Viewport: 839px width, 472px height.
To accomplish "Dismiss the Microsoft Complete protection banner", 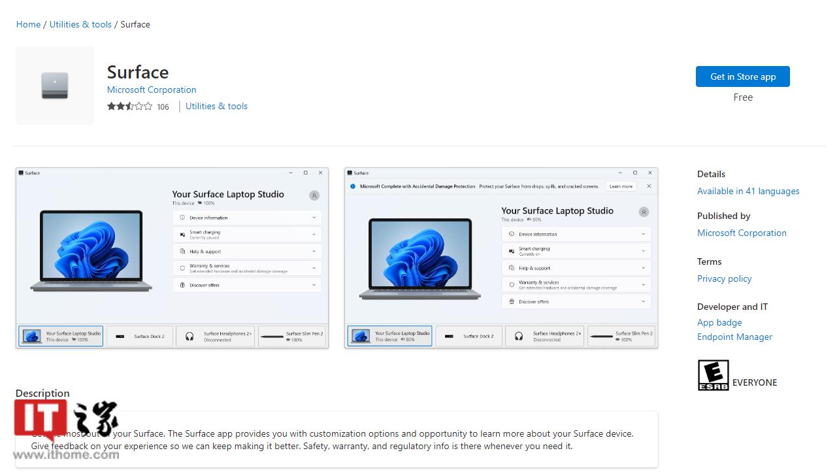I will click(x=649, y=186).
